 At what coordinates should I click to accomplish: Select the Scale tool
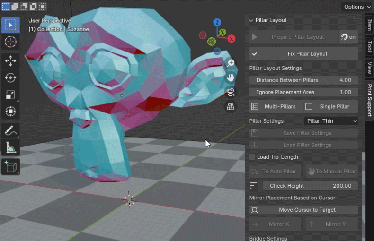[x=10, y=95]
